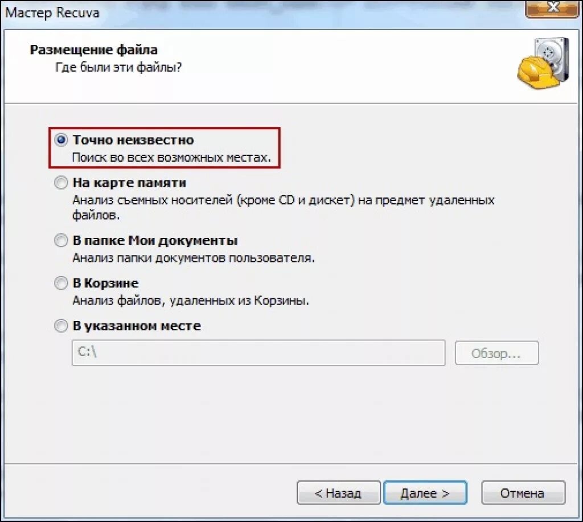Viewport: 583px width, 522px height.
Task: Select the 'На карте памяти' radio option
Action: point(61,183)
